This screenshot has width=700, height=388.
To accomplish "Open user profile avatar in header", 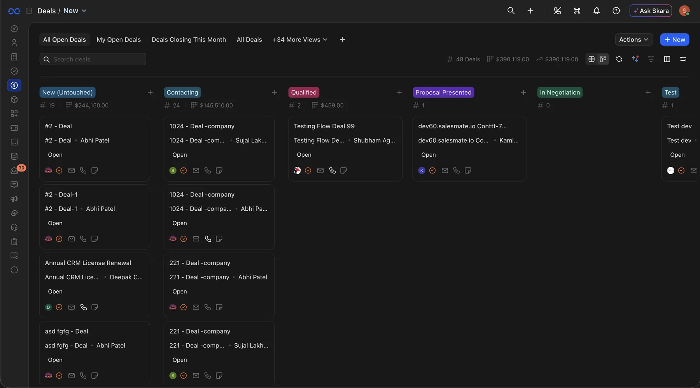I will coord(684,11).
